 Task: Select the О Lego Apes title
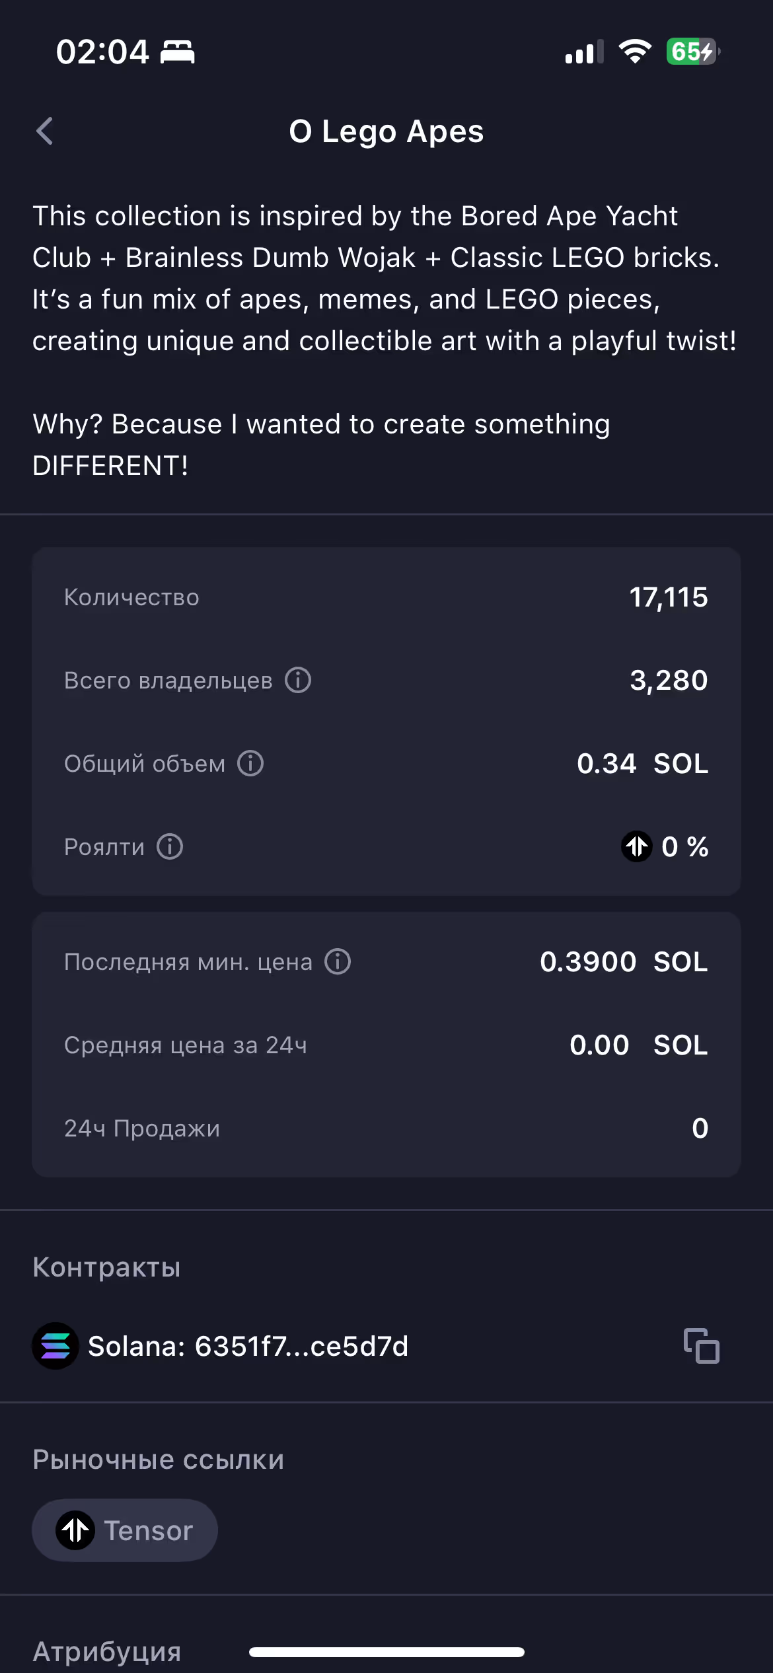[x=386, y=131]
